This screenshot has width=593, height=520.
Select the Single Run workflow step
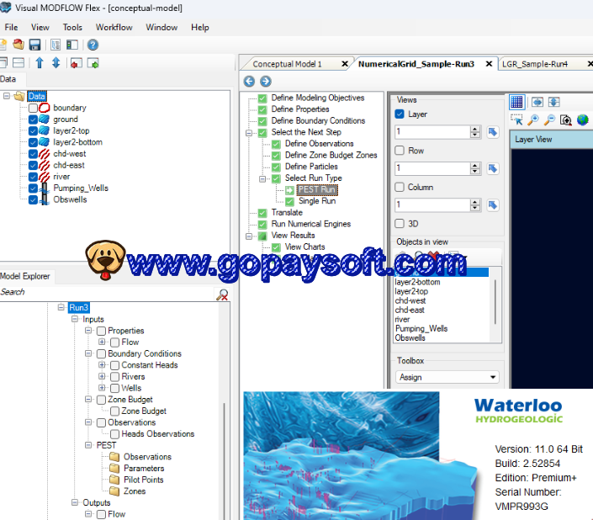coord(317,201)
